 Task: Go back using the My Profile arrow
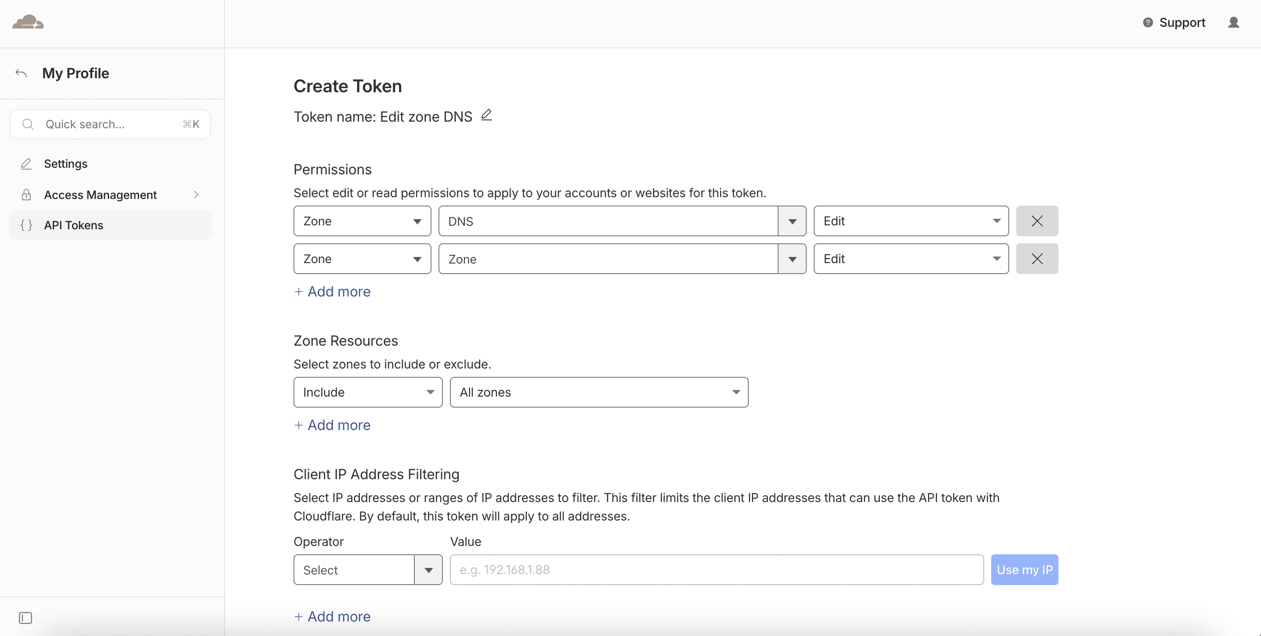pos(21,73)
